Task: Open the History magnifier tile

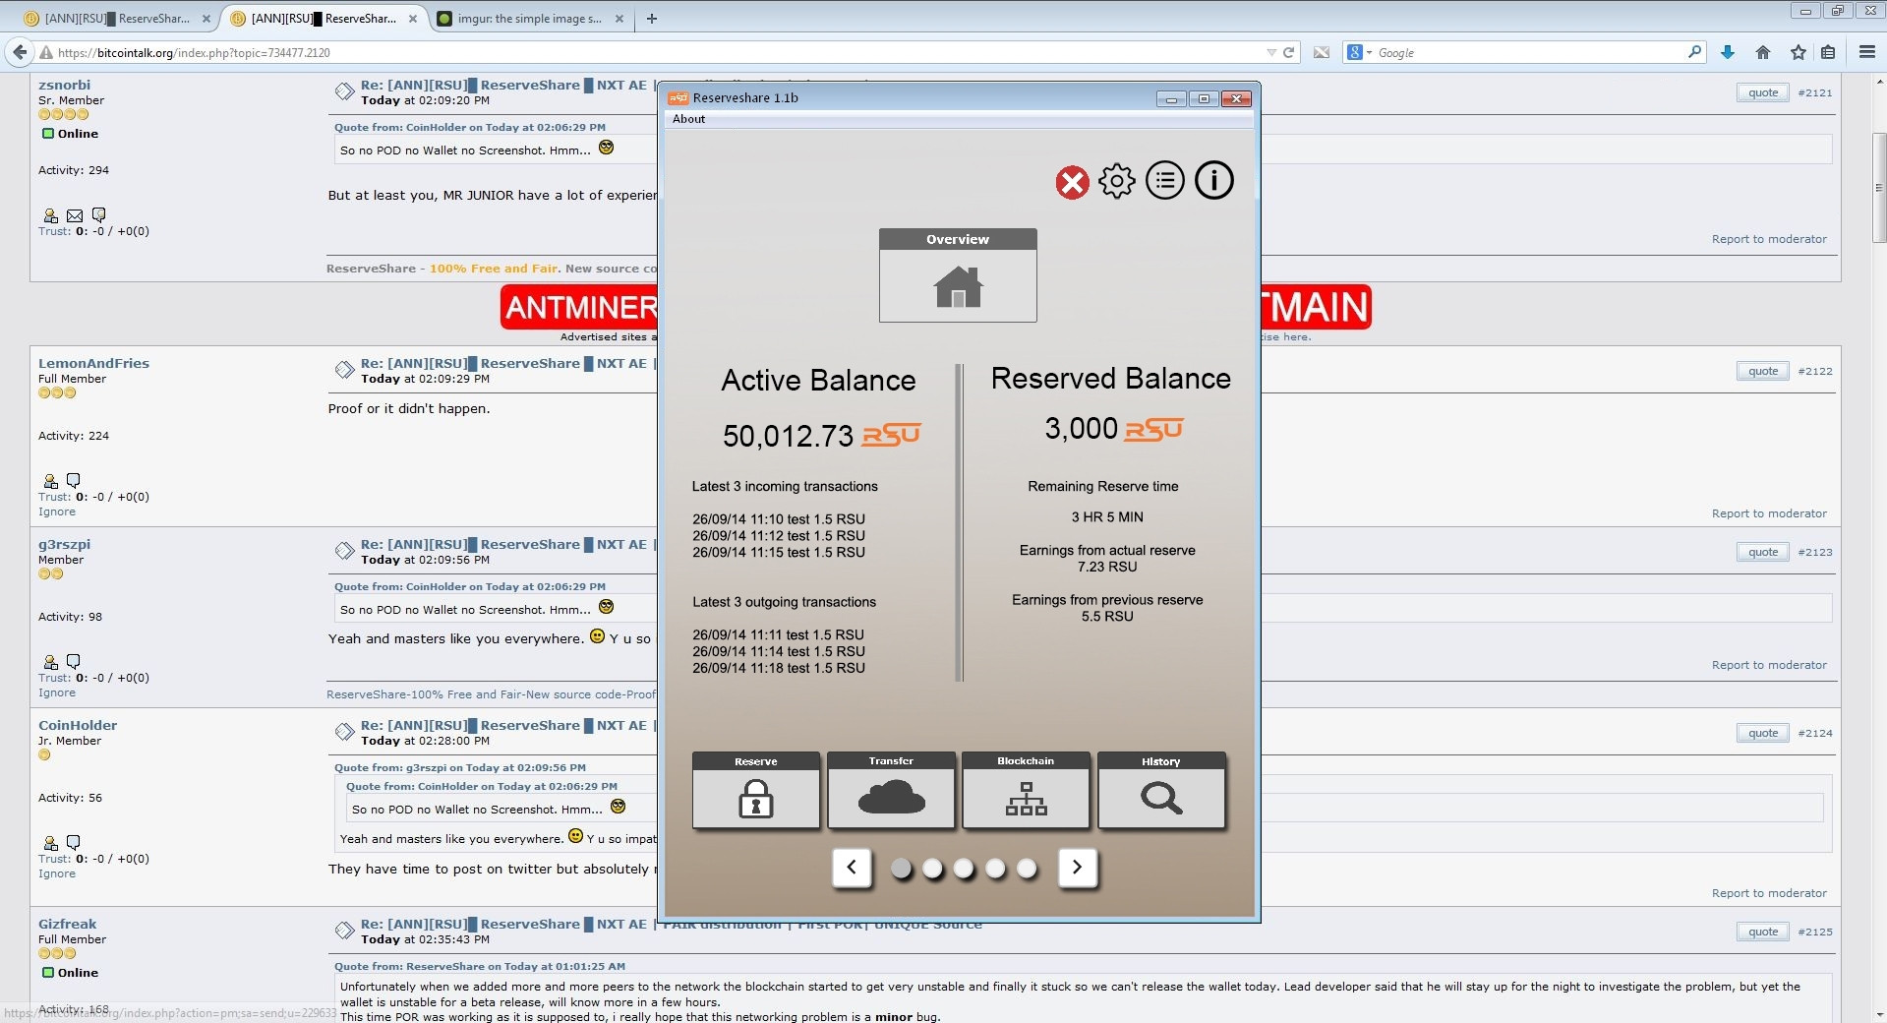Action: pos(1161,791)
